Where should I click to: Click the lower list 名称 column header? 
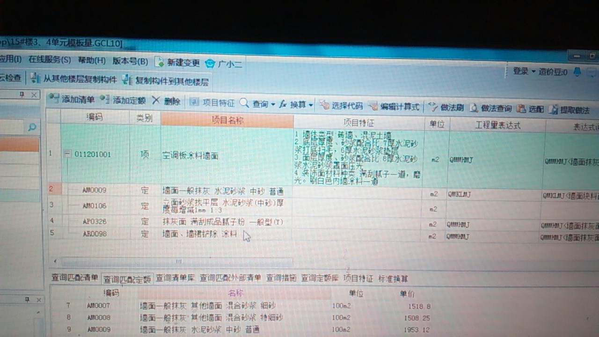pyautogui.click(x=234, y=293)
